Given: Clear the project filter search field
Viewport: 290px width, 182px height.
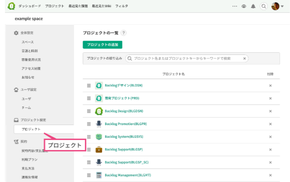Looking at the screenshot, I should (244, 58).
